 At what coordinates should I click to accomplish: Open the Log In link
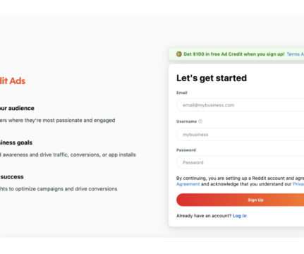pyautogui.click(x=240, y=216)
